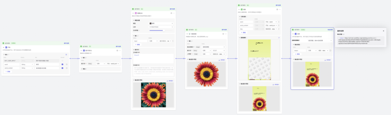The height and width of the screenshot is (115, 391).
Task: Open the model dropdown in the image generation node
Action: click(161, 23)
